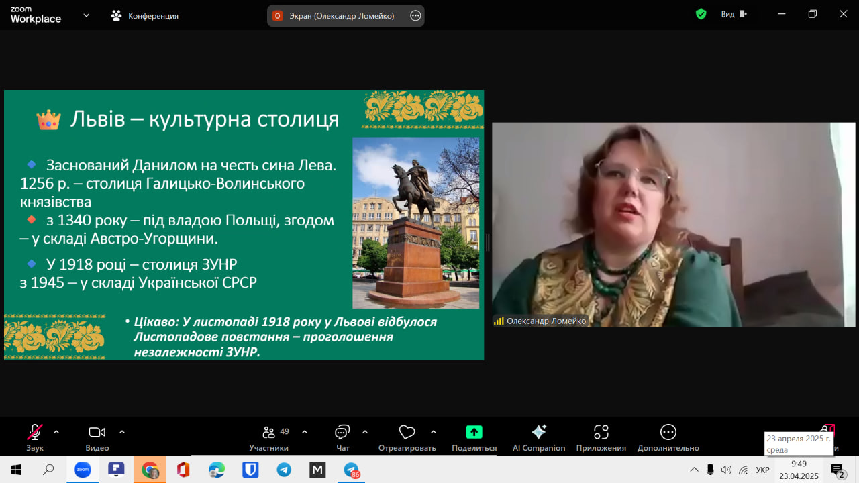Expand audio options arrow next to Звук
The image size is (859, 483).
56,432
